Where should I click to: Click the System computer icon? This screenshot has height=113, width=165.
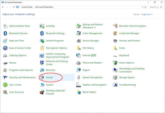click(42, 85)
